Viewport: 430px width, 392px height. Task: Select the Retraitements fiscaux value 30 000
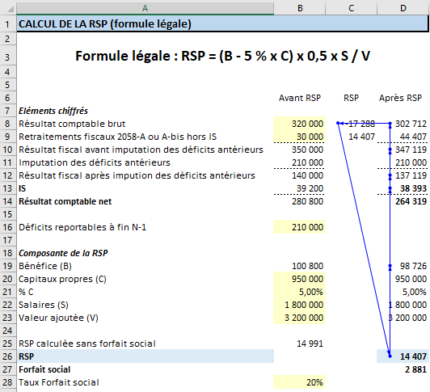(300, 137)
